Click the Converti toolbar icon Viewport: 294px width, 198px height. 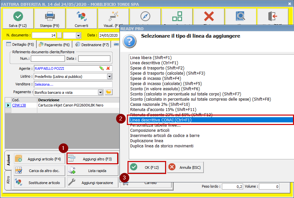[81, 16]
